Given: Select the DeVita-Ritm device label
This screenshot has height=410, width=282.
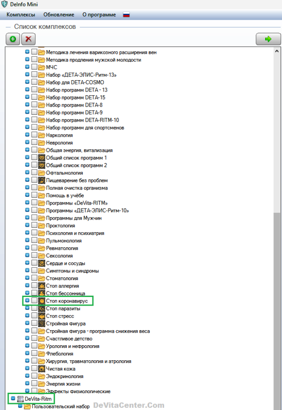Looking at the screenshot, I should 38,399.
